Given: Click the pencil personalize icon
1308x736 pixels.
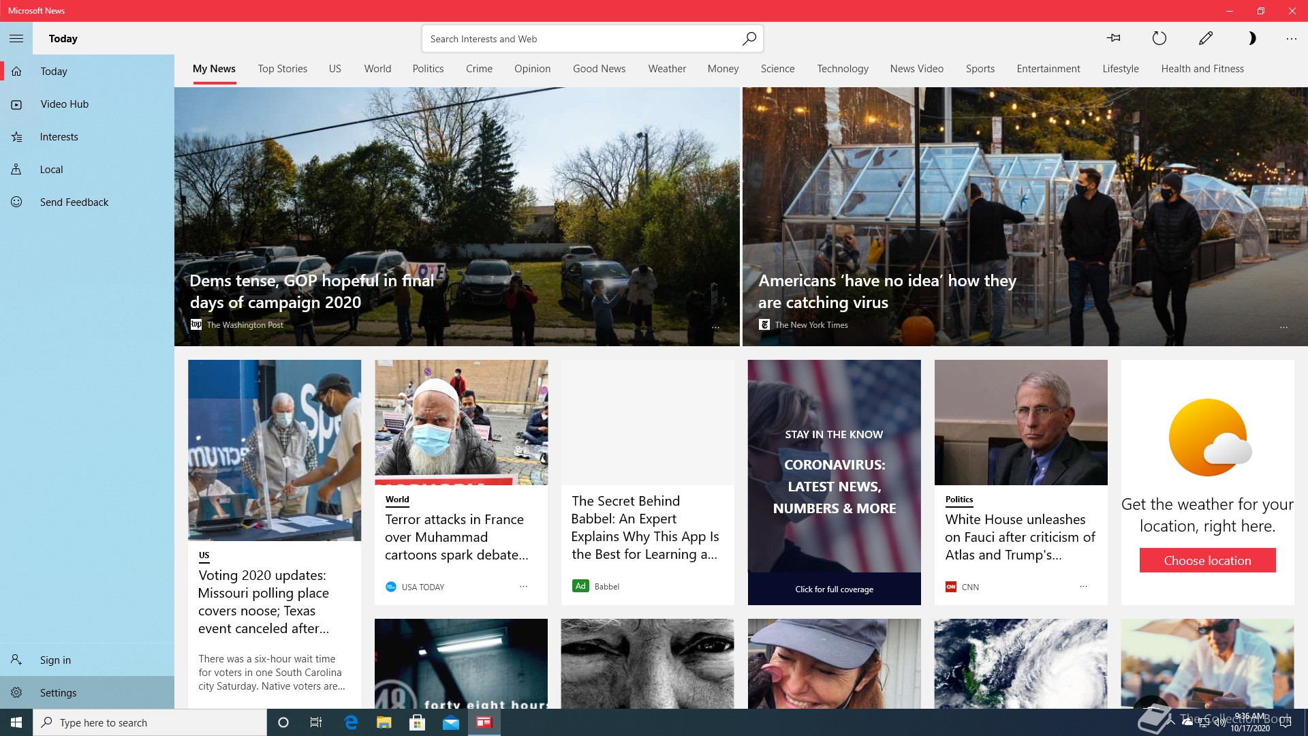Looking at the screenshot, I should (x=1205, y=38).
